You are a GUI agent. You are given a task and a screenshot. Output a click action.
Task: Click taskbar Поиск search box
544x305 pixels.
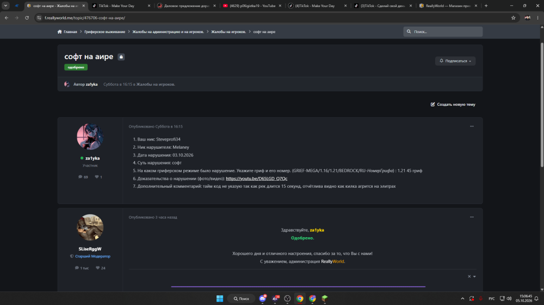point(241,298)
